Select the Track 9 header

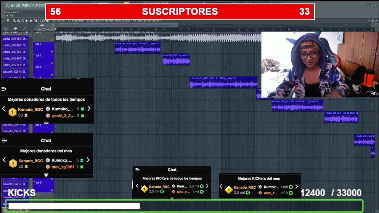click(x=43, y=128)
